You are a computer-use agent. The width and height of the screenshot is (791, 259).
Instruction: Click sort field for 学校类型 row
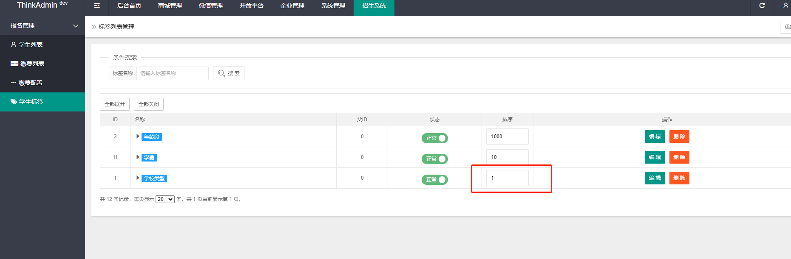pyautogui.click(x=507, y=178)
